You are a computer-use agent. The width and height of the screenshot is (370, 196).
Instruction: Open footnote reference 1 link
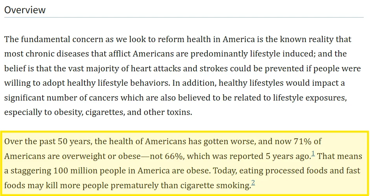coord(313,154)
